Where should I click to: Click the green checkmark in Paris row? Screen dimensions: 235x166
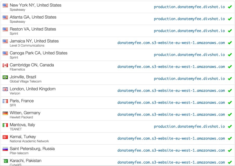pos(230,103)
